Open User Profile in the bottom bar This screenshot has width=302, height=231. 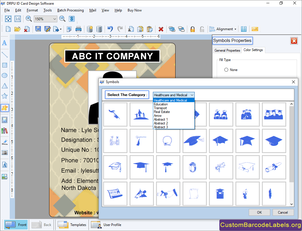[106, 225]
